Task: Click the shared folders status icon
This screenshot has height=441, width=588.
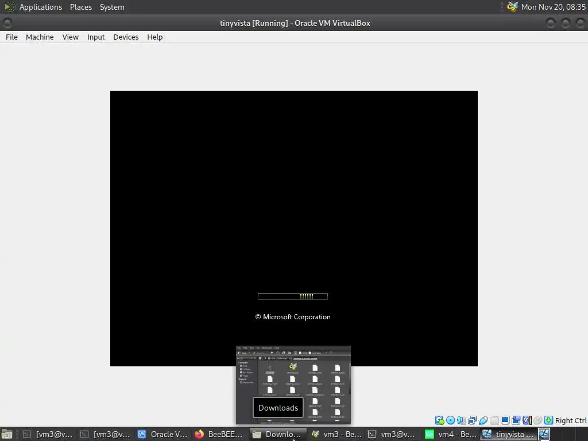Action: pos(494,420)
